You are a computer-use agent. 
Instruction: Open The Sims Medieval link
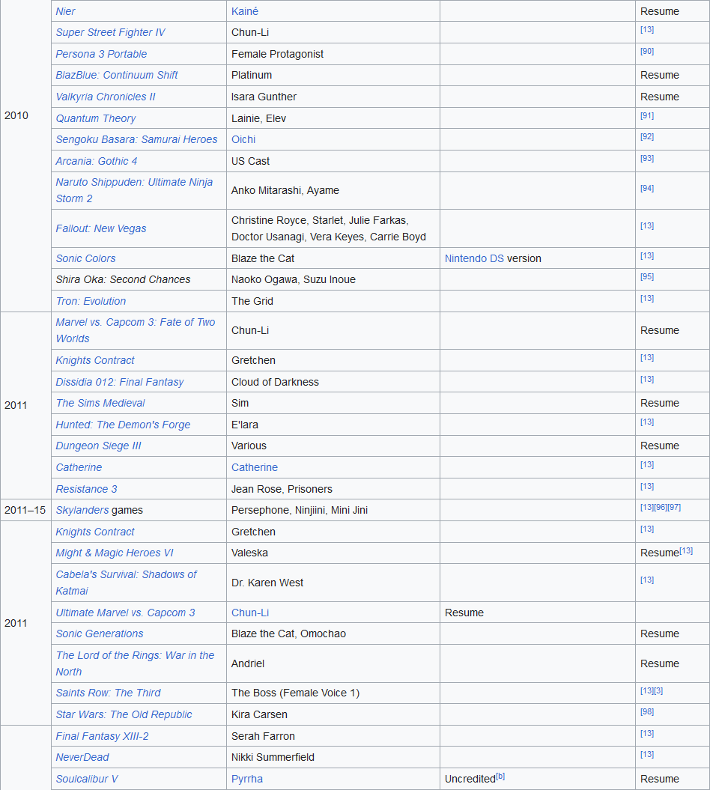point(100,403)
